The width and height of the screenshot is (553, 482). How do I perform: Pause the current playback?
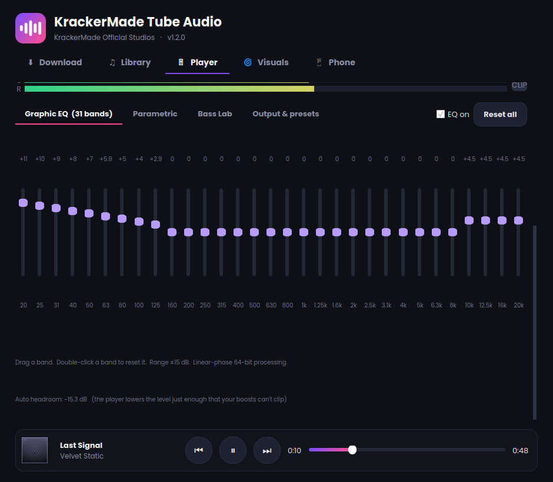233,450
